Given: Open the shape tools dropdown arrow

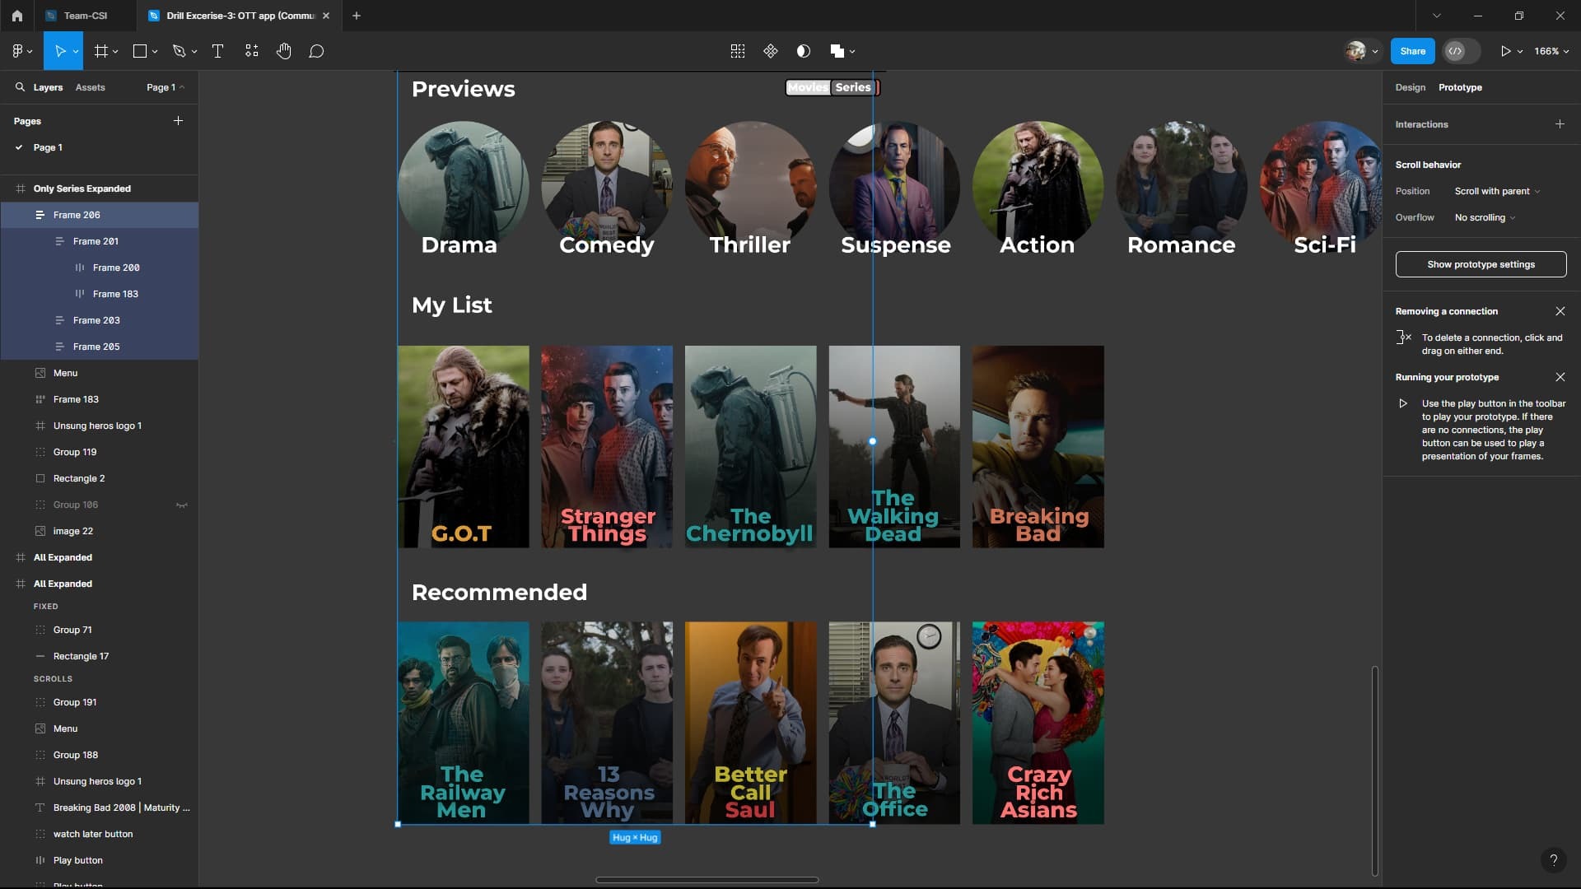Looking at the screenshot, I should pyautogui.click(x=155, y=52).
